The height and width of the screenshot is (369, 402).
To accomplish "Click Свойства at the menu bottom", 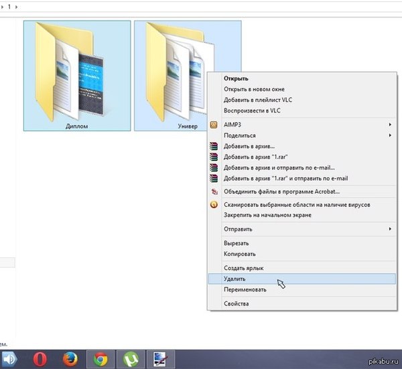I will click(236, 303).
